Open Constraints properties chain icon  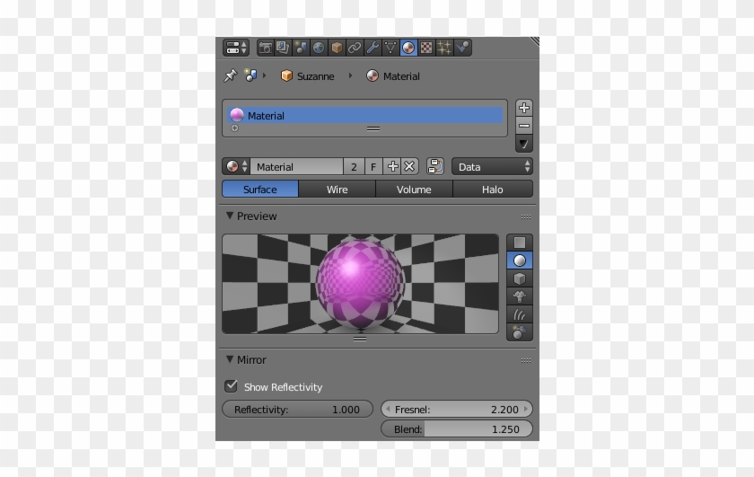point(355,48)
